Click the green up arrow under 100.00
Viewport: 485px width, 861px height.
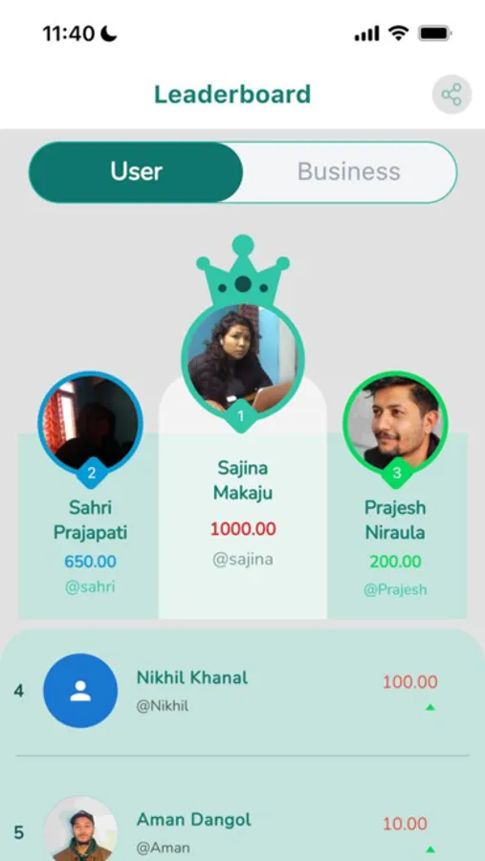(430, 707)
